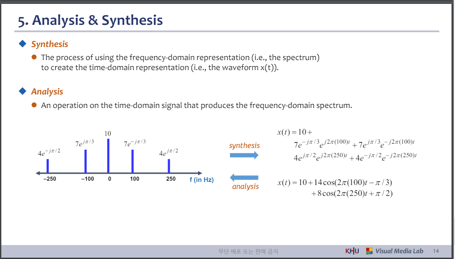Click the italic synthesis label
Viewport: 455px width, 259px height.
pos(244,146)
